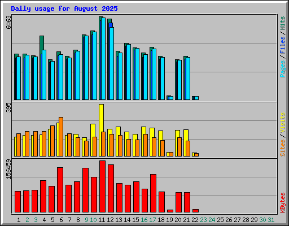Click day 22 on the x-axis
The width and height of the screenshot is (289, 226).
[x=195, y=220]
